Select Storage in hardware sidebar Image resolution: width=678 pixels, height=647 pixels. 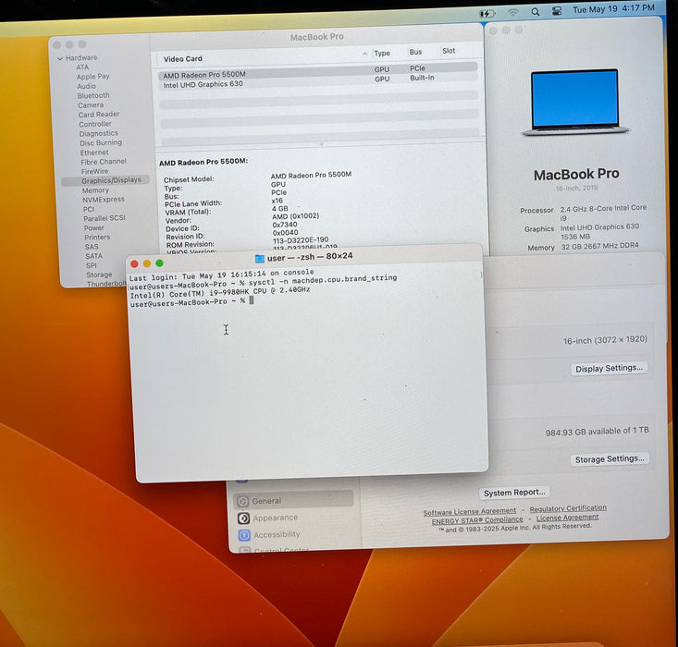tap(99, 275)
